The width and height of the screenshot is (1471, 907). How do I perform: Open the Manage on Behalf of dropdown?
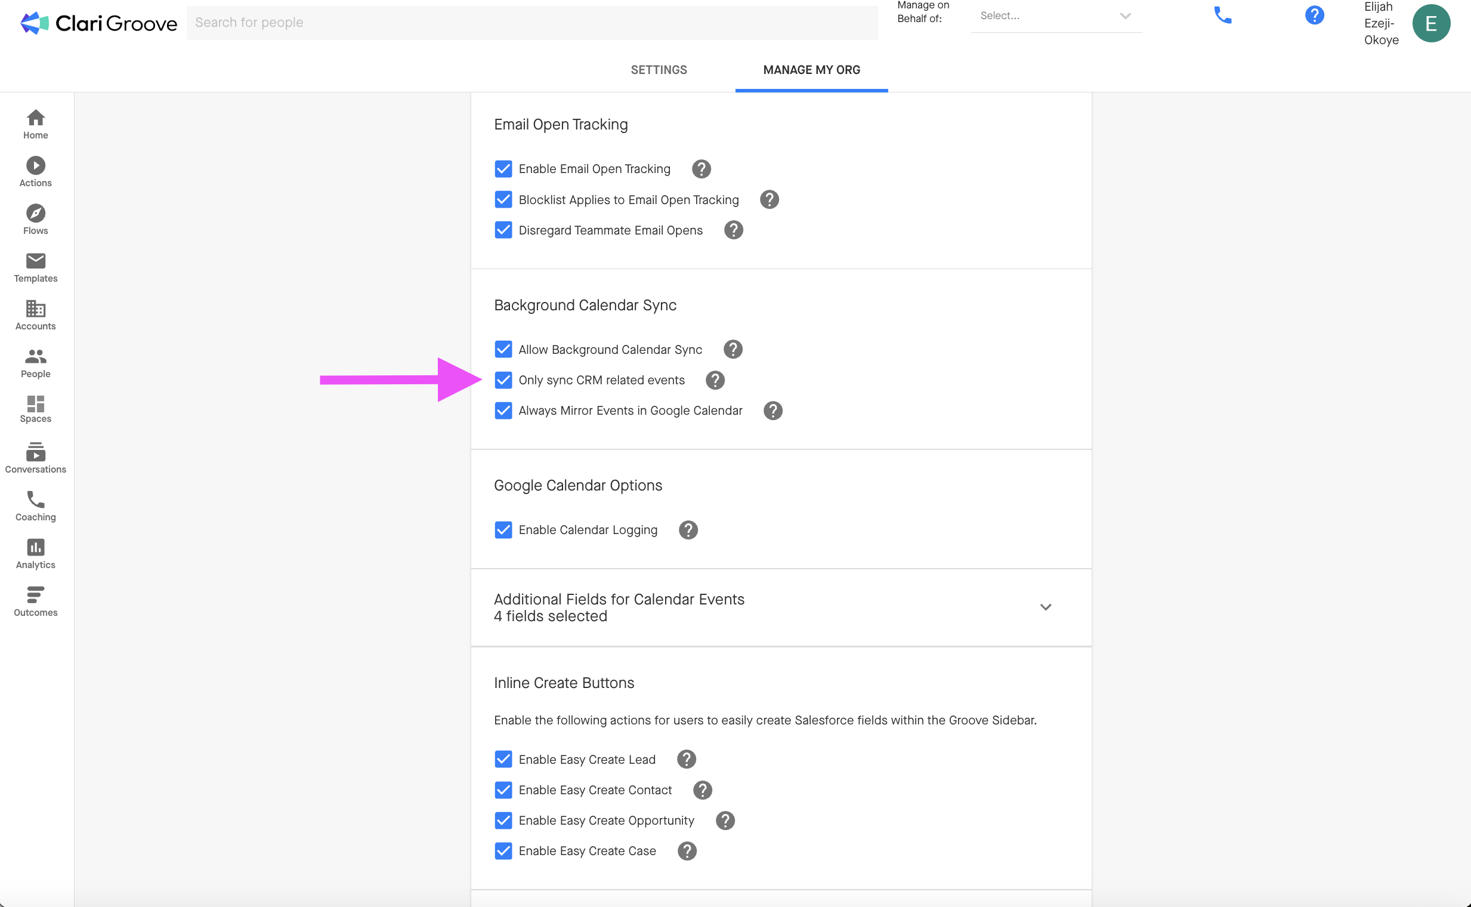(x=1056, y=16)
